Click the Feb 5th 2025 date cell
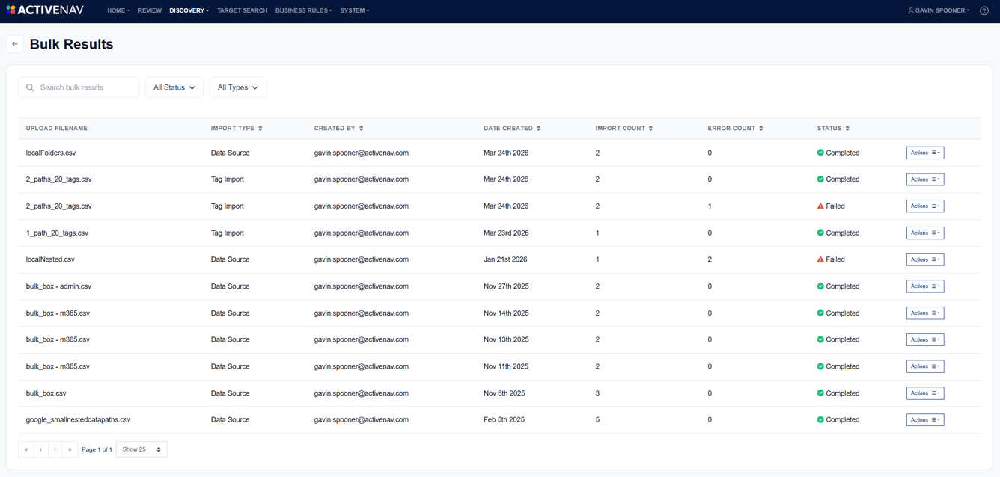Image resolution: width=1000 pixels, height=477 pixels. click(504, 420)
